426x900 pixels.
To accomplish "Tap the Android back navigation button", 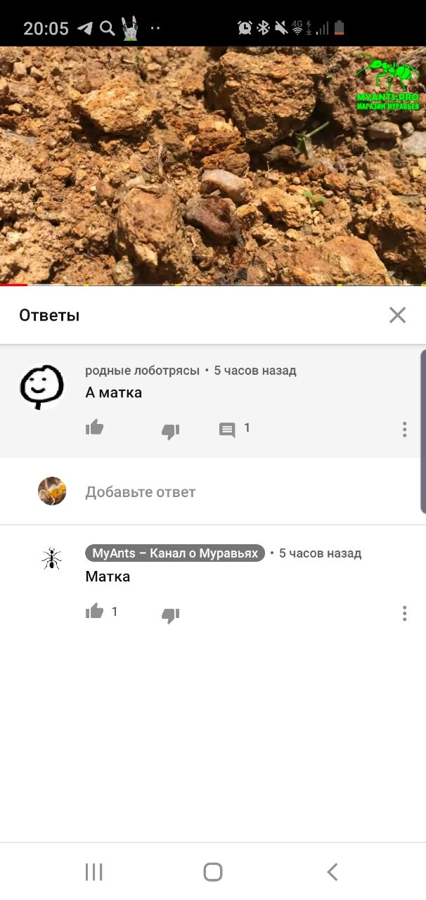I will [x=332, y=872].
